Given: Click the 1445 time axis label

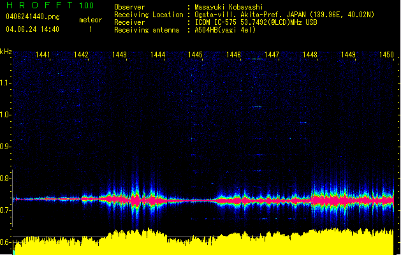Looking at the screenshot, I should click(x=195, y=55).
